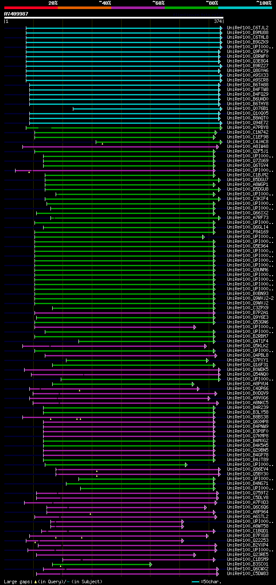Screen dimensions: 276x585
Task: Open hit UniRef100_C6THL8
Action: tap(248, 37)
